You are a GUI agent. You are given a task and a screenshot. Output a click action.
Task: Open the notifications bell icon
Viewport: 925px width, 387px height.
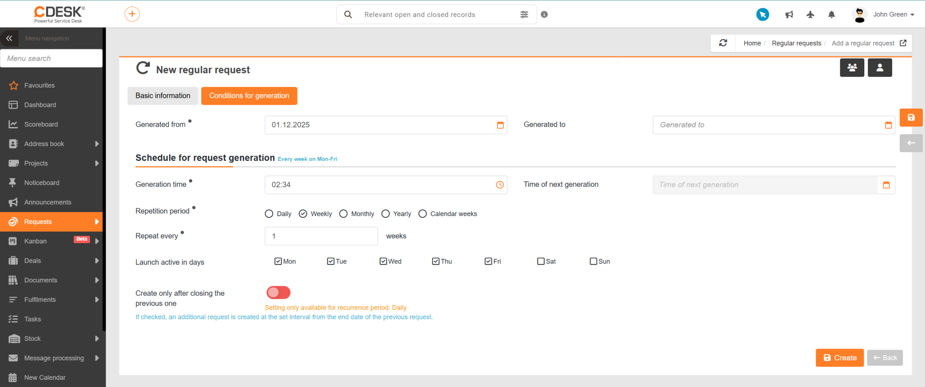coord(831,15)
